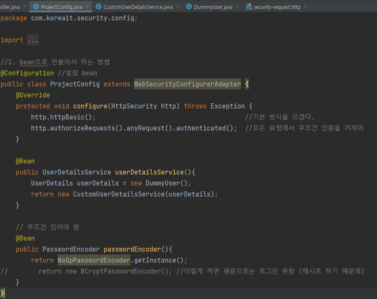Click the @Bean annotation above userDetailsService

25,161
